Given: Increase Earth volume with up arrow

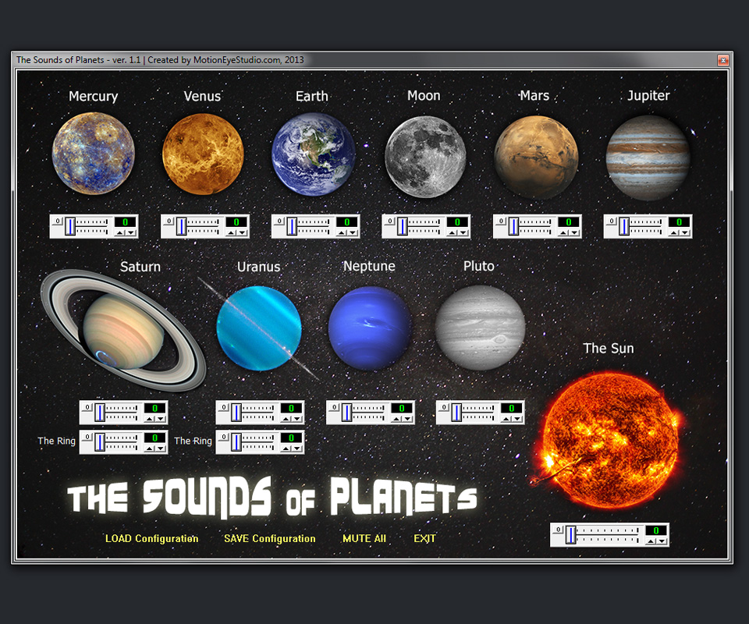Looking at the screenshot, I should tap(342, 232).
